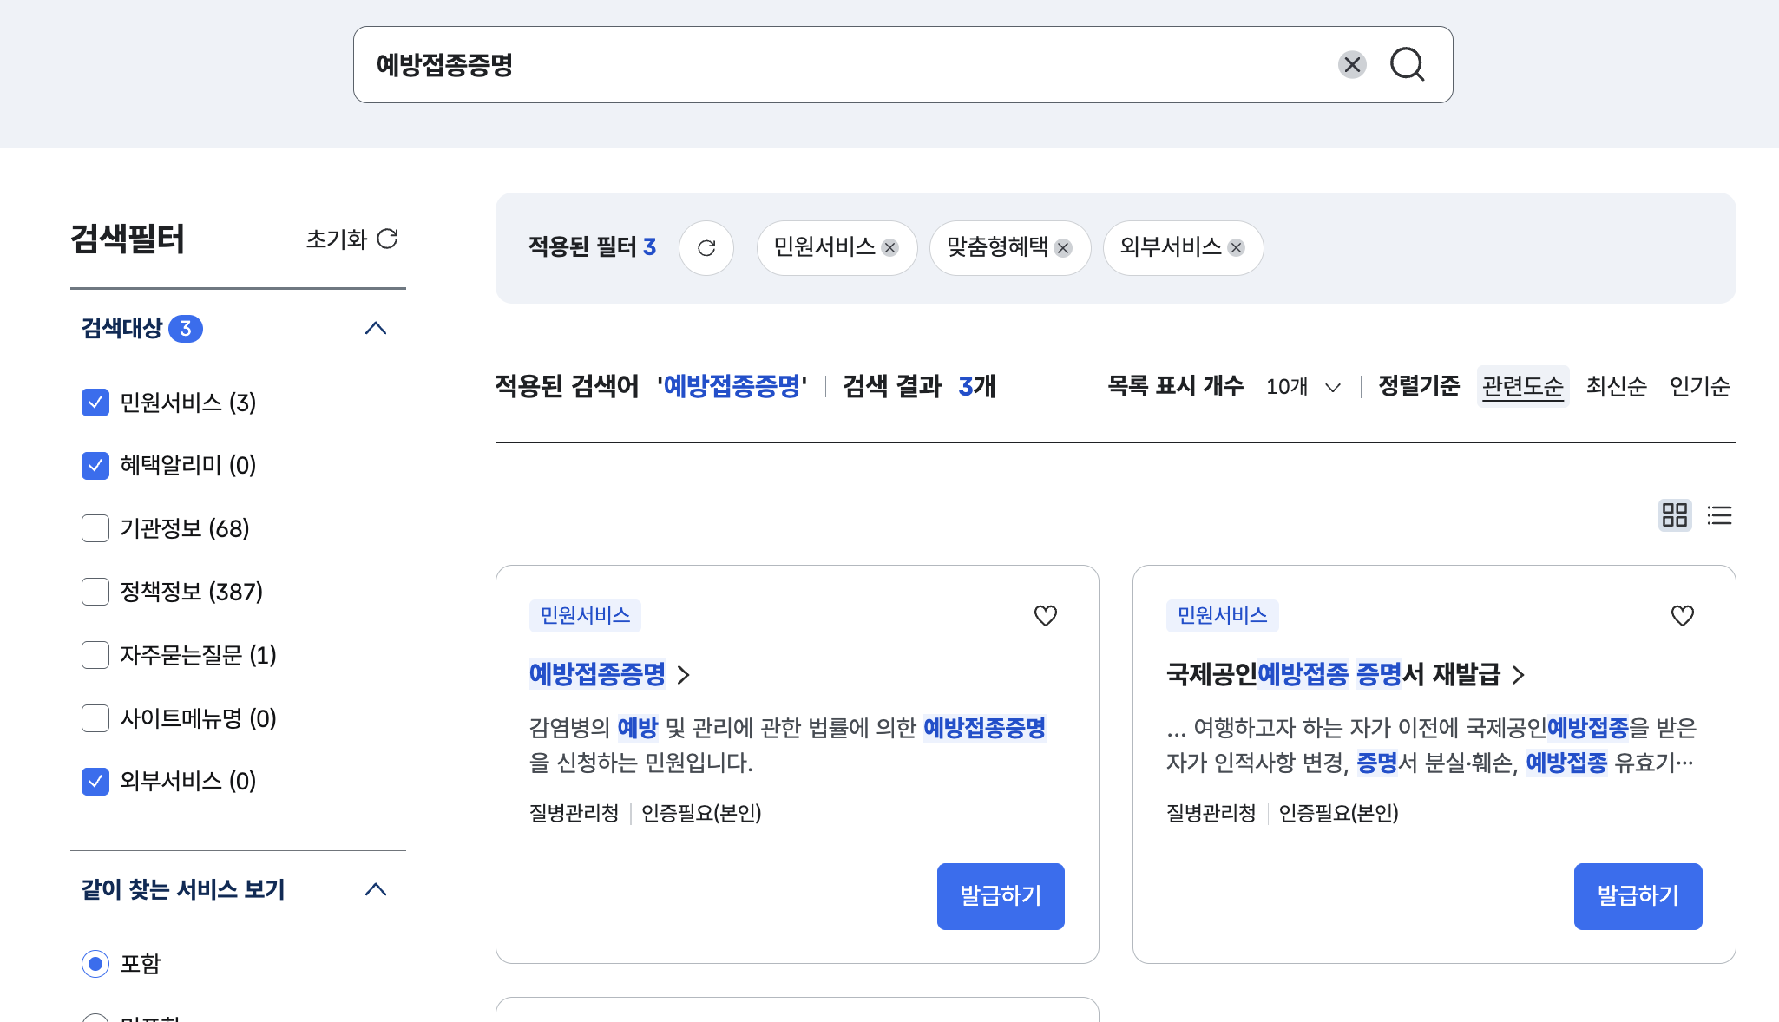Click the magnifying glass search icon
Viewport: 1779px width, 1022px height.
(x=1407, y=64)
